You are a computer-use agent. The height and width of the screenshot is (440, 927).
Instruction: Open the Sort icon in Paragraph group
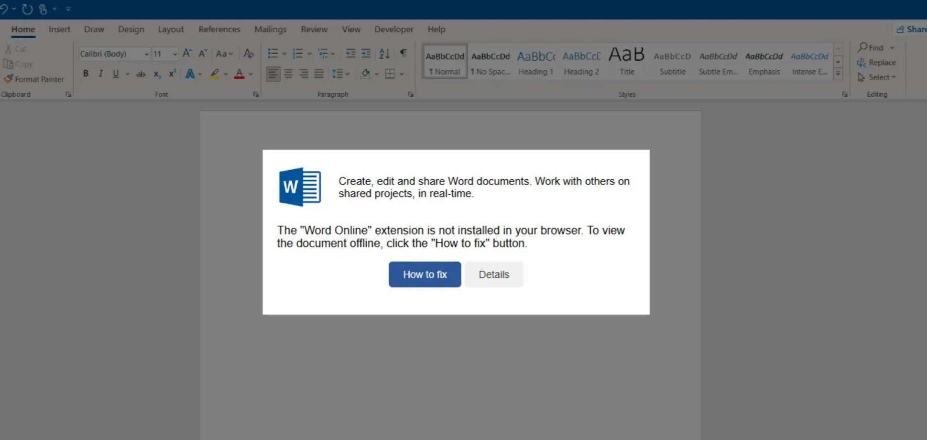[384, 54]
